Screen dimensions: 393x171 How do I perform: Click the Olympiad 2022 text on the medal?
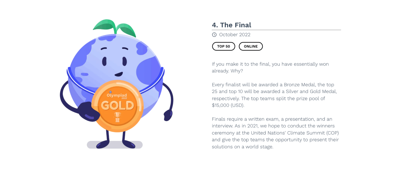117,96
